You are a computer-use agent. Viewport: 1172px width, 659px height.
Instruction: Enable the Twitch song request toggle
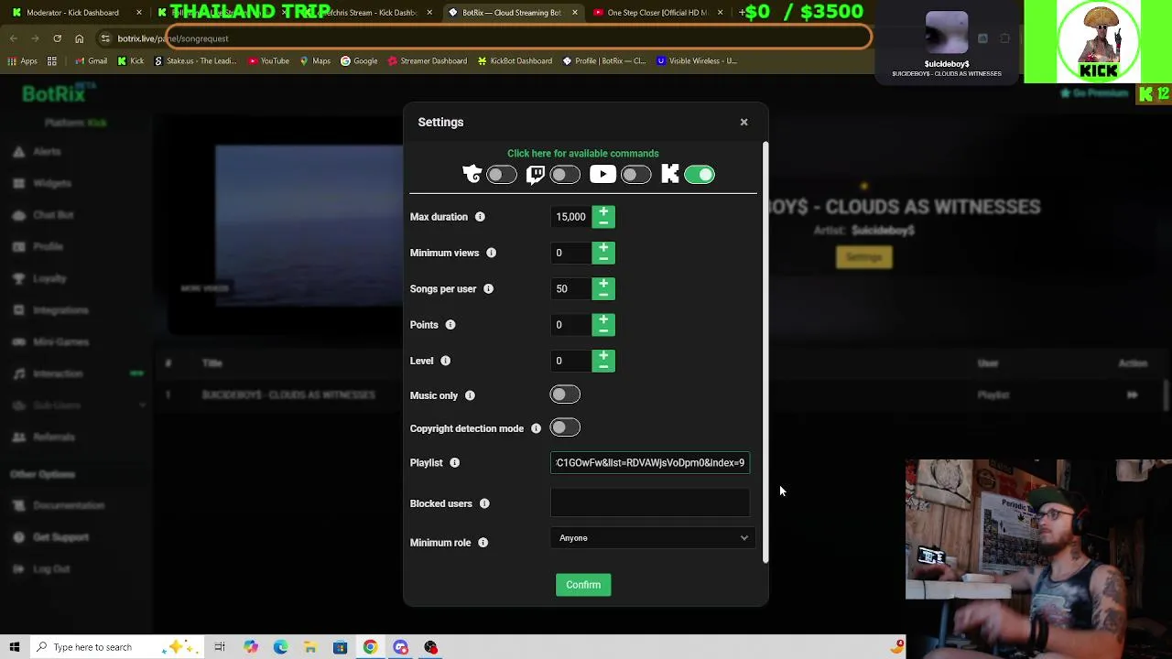tap(565, 174)
